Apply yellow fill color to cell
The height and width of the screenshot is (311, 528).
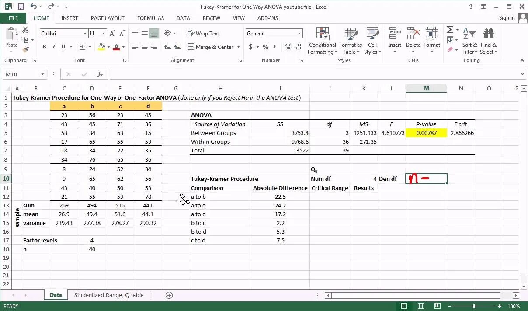(102, 47)
